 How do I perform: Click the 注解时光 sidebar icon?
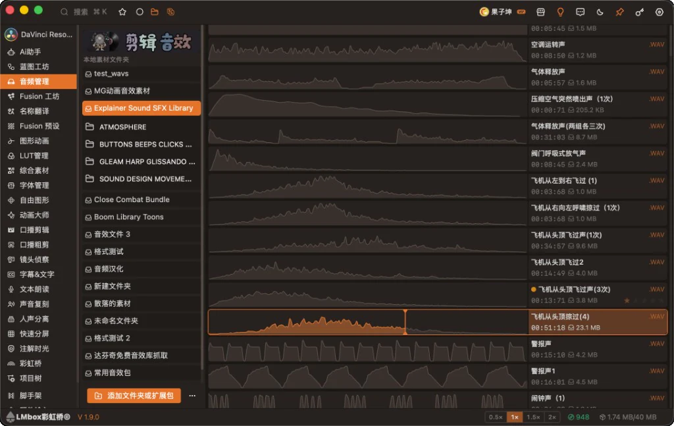point(11,348)
